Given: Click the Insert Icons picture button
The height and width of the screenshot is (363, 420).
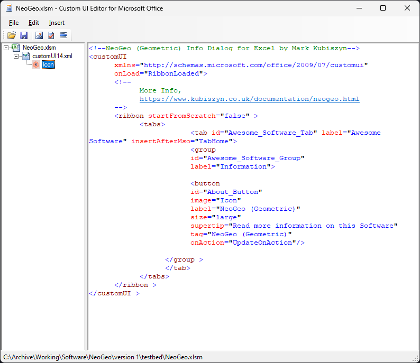Looking at the screenshot, I should coord(39,35).
